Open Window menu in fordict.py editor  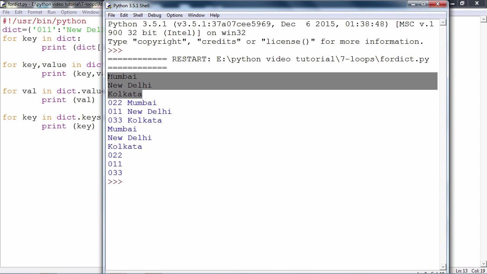pos(91,12)
